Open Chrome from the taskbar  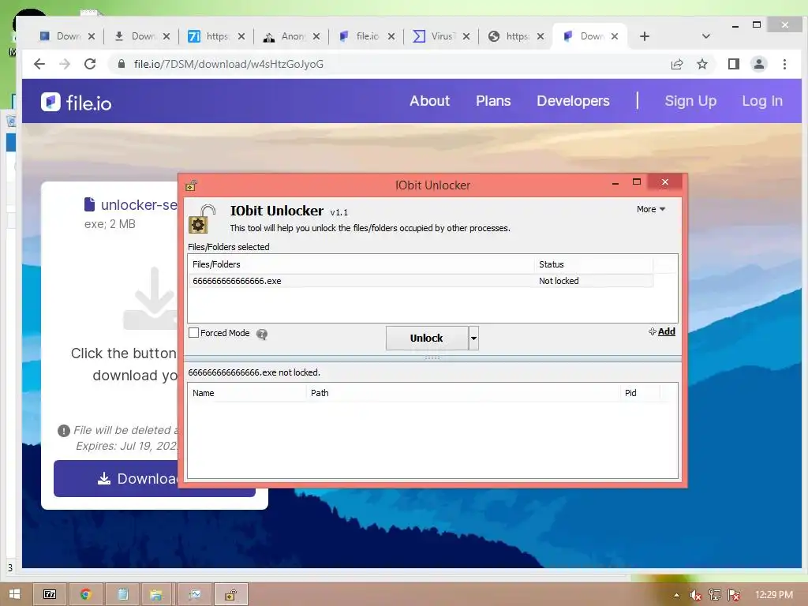86,594
